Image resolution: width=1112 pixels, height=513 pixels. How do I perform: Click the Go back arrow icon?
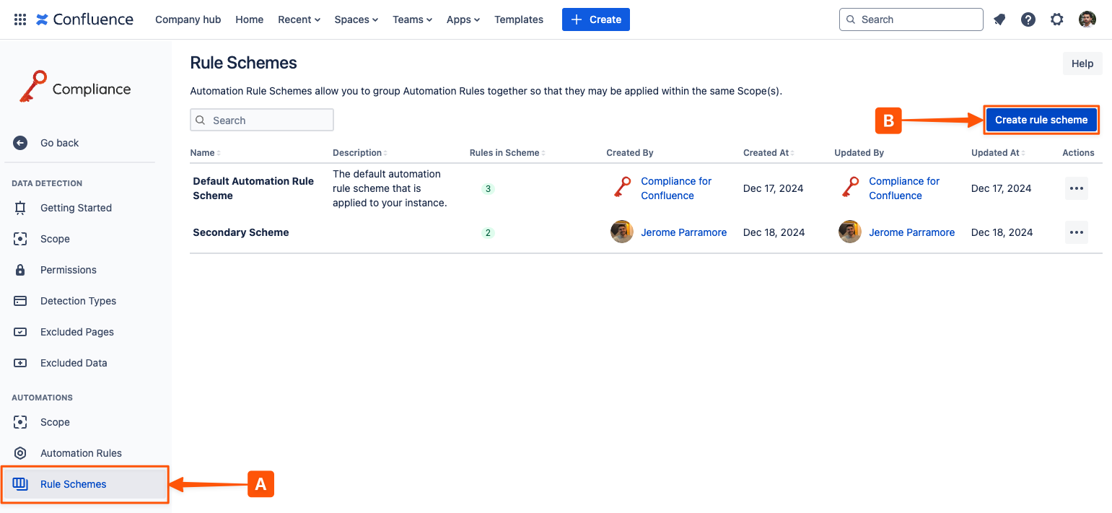[20, 143]
